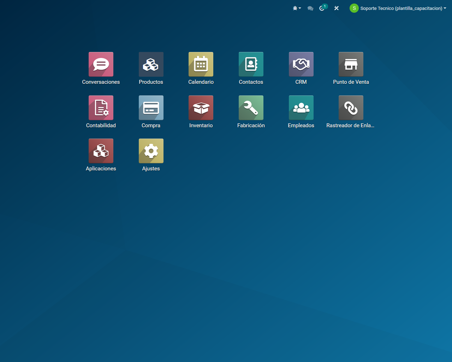Screen dimensions: 452x362
Task: Show pending activities clock icon
Action: (322, 8)
